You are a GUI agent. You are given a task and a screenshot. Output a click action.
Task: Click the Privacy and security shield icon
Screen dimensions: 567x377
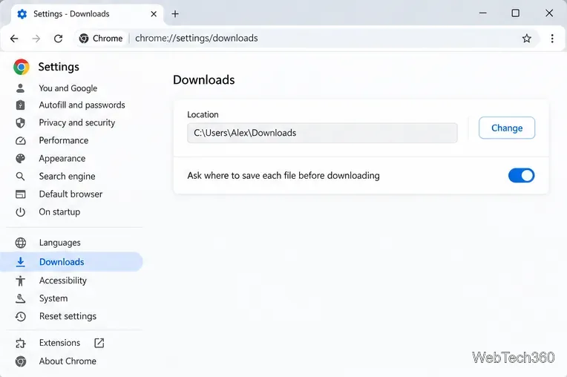tap(20, 123)
